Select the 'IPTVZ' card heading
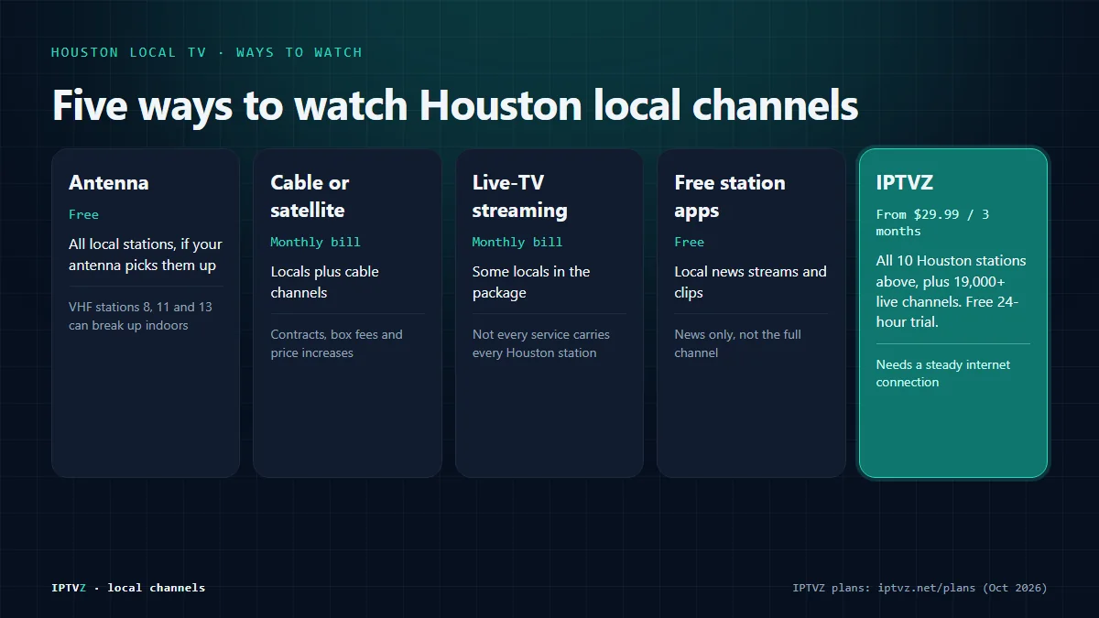The height and width of the screenshot is (618, 1099). [x=905, y=182]
